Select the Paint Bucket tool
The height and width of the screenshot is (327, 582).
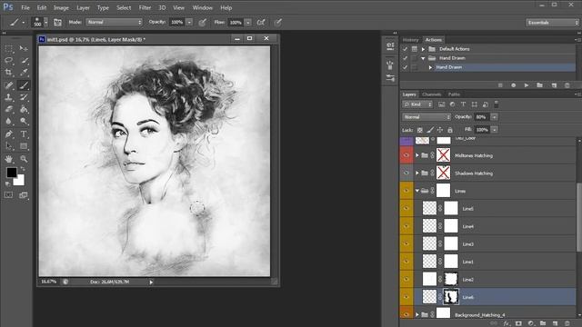pos(24,109)
